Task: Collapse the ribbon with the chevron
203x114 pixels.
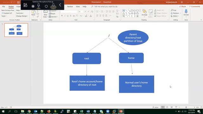Action: tap(201, 20)
